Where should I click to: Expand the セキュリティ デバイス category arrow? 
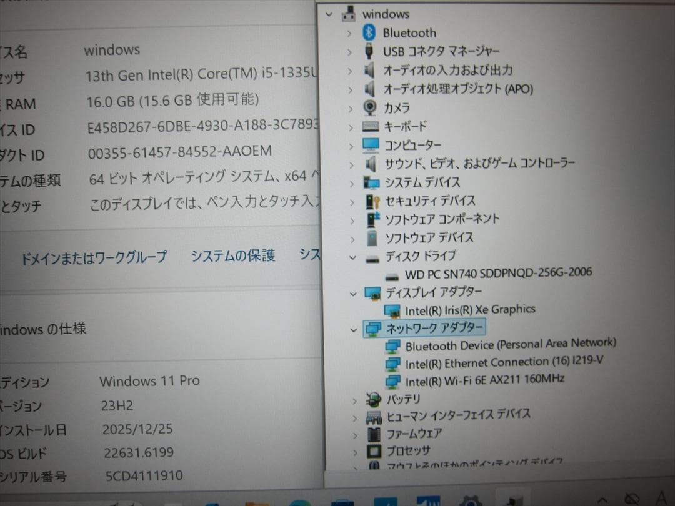352,202
